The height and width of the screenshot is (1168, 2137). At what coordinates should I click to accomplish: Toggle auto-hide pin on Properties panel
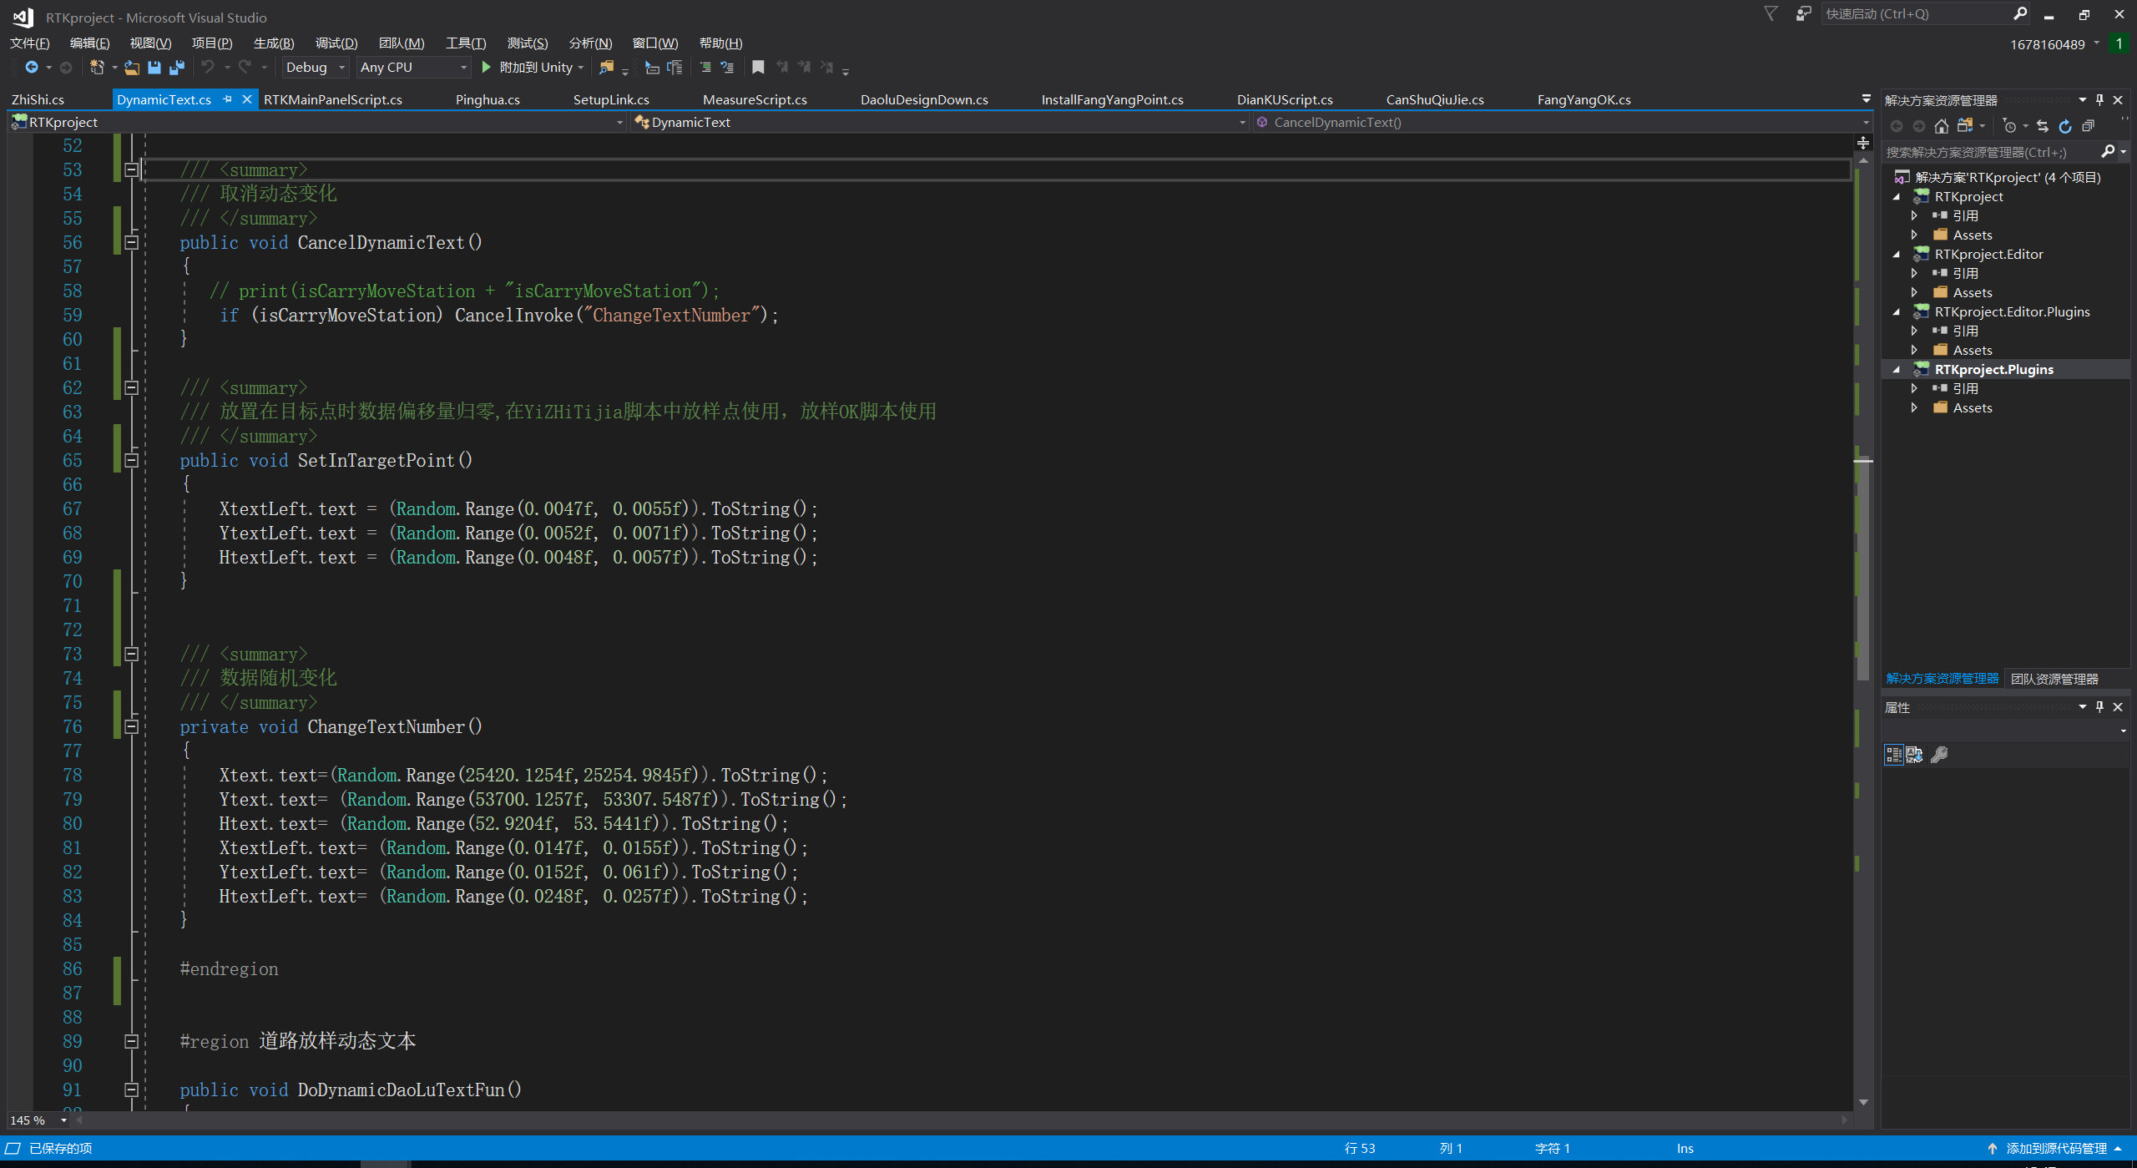tap(2099, 707)
